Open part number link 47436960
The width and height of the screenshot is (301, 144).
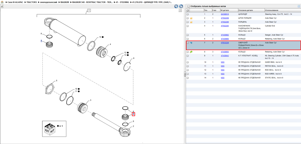click(x=225, y=39)
